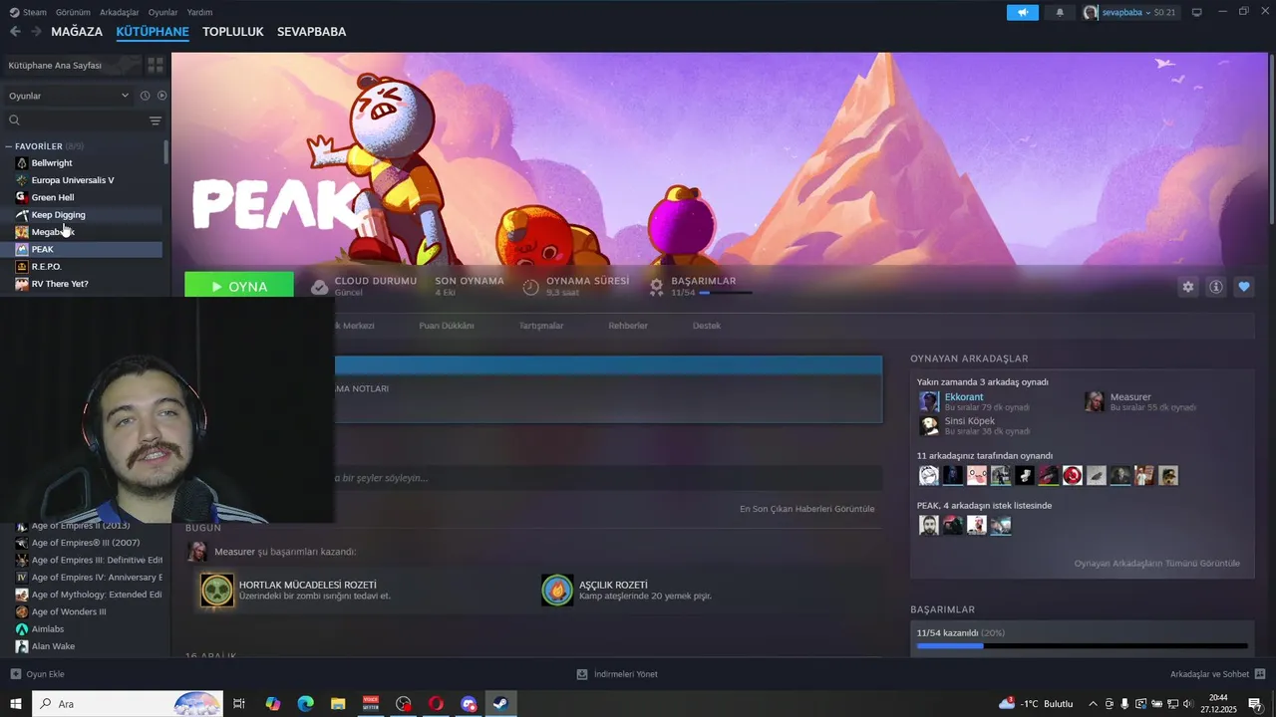Switch to the library grid view icon
Image resolution: width=1276 pixels, height=717 pixels.
pyautogui.click(x=156, y=65)
